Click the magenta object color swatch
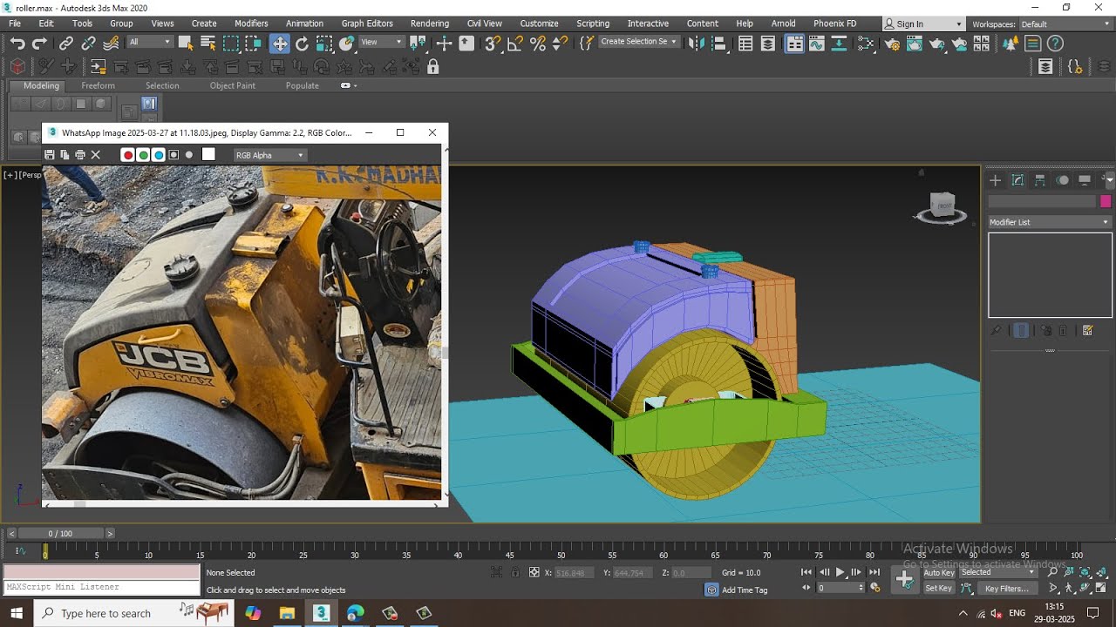Image resolution: width=1116 pixels, height=627 pixels. click(1106, 201)
